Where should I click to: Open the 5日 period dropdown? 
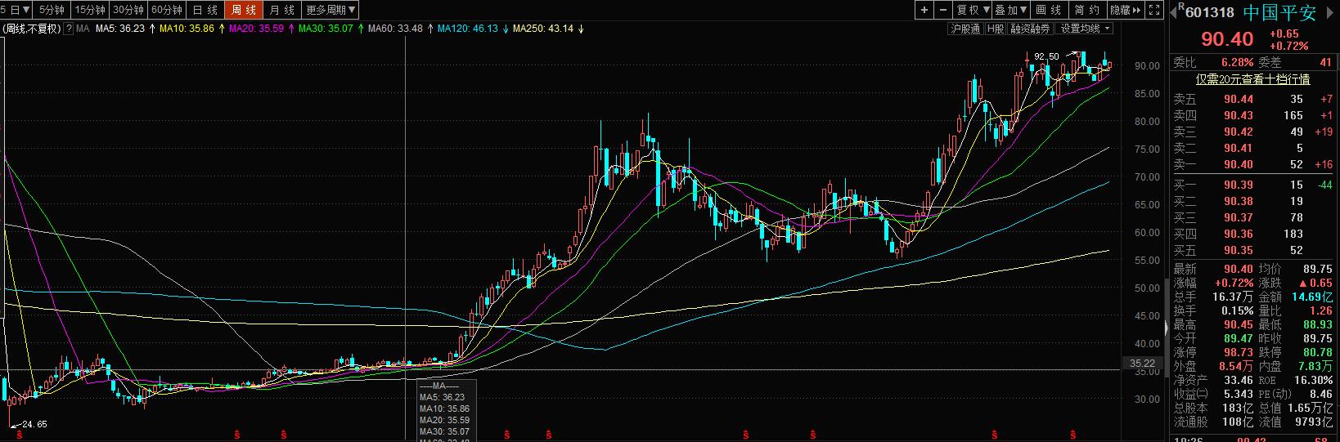pyautogui.click(x=16, y=10)
